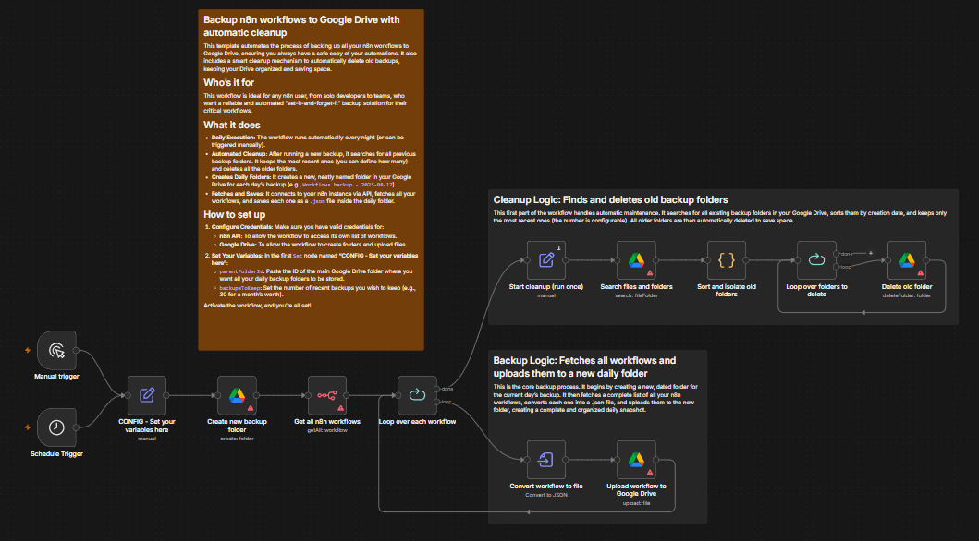This screenshot has width=979, height=541.
Task: Click warning icon on Get all n8n workflows
Action: 341,408
